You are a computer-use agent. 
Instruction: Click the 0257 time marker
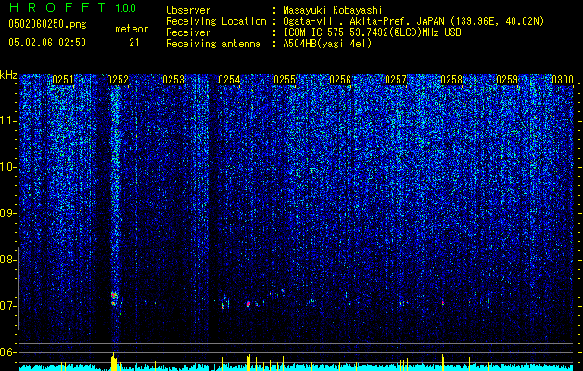pyautogui.click(x=396, y=80)
